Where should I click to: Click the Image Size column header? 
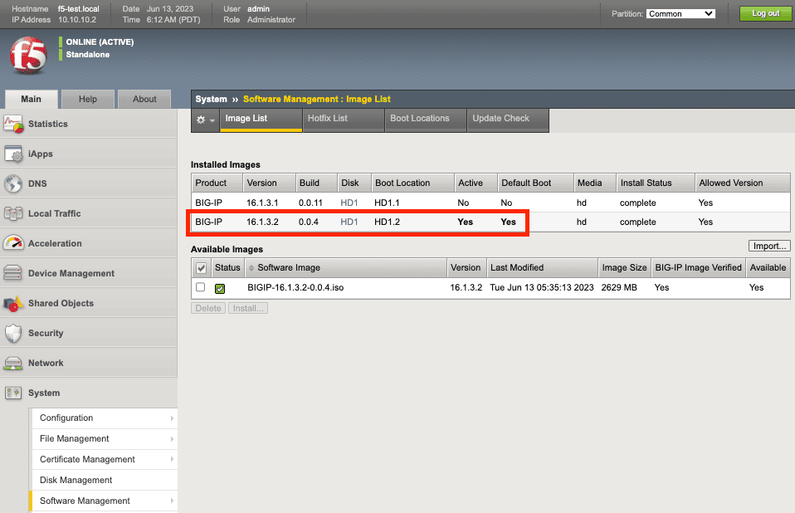tap(624, 267)
